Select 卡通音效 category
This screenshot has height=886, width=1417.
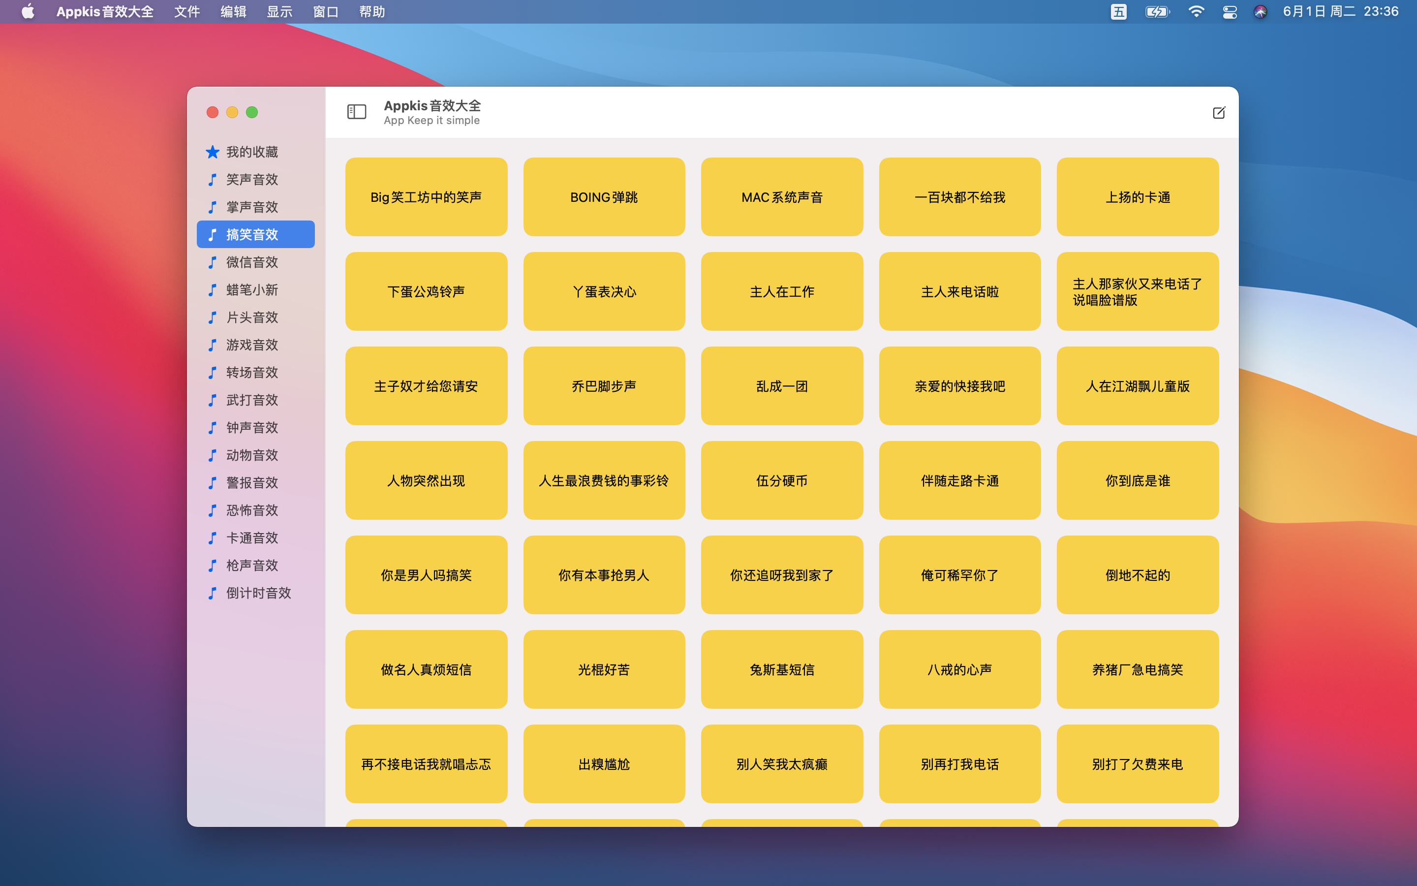click(256, 538)
